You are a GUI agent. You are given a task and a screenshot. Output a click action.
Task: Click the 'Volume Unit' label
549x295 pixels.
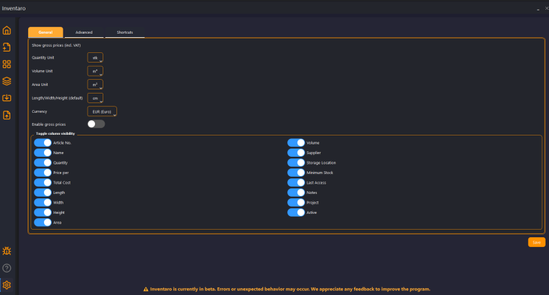click(x=43, y=71)
